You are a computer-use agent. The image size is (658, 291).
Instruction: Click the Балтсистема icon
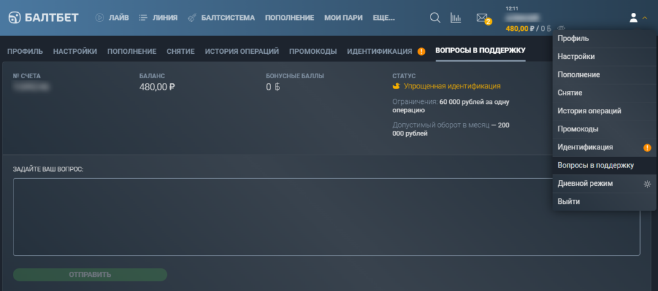click(192, 17)
